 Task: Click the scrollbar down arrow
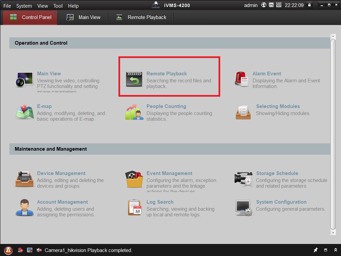tap(333, 233)
